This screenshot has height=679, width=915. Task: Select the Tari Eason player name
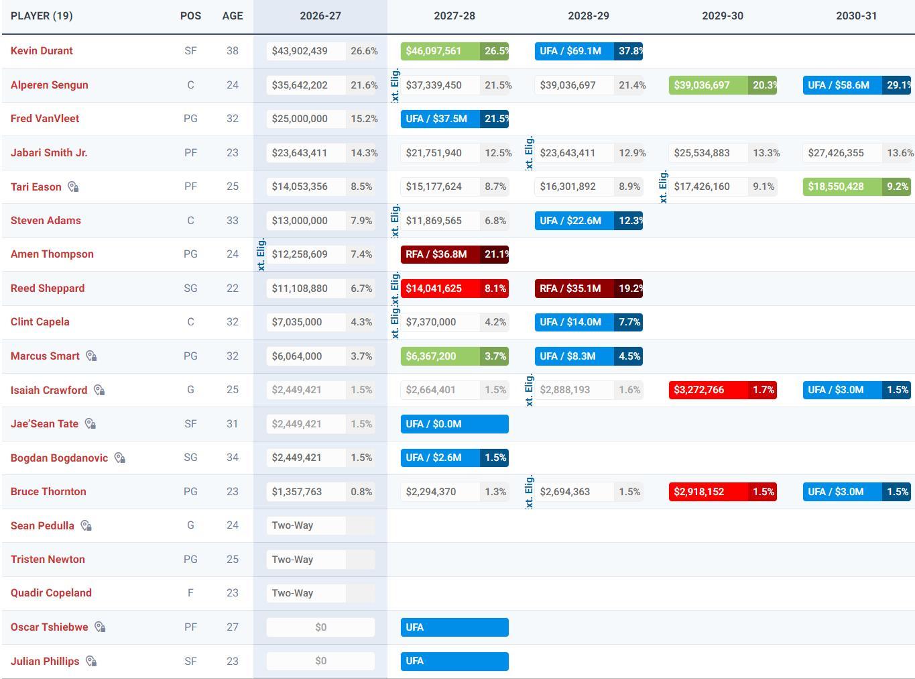point(36,187)
